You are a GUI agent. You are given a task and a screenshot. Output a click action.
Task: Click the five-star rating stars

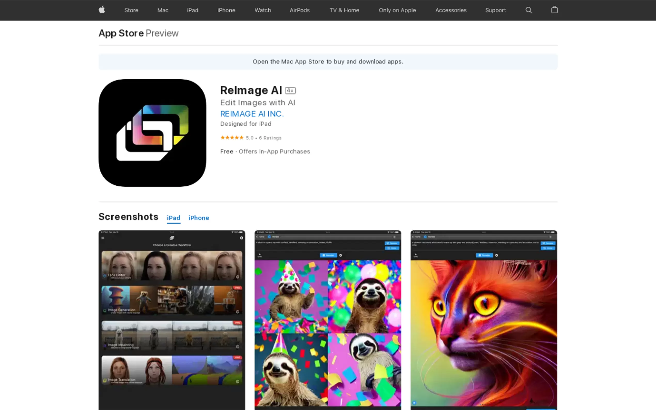coord(232,138)
